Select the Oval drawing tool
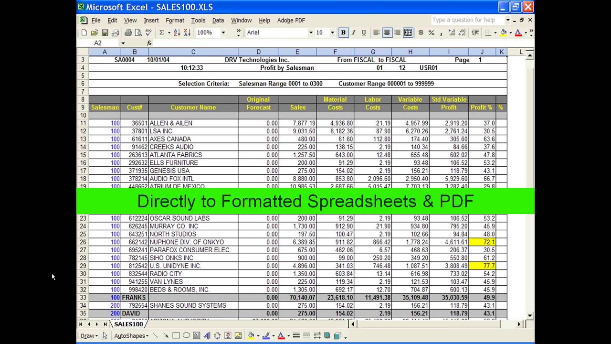This screenshot has width=611, height=344. pos(187,336)
